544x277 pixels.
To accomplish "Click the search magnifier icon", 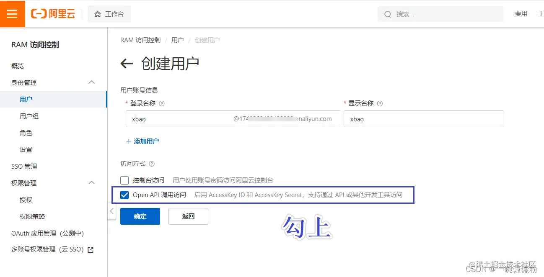I will click(388, 14).
